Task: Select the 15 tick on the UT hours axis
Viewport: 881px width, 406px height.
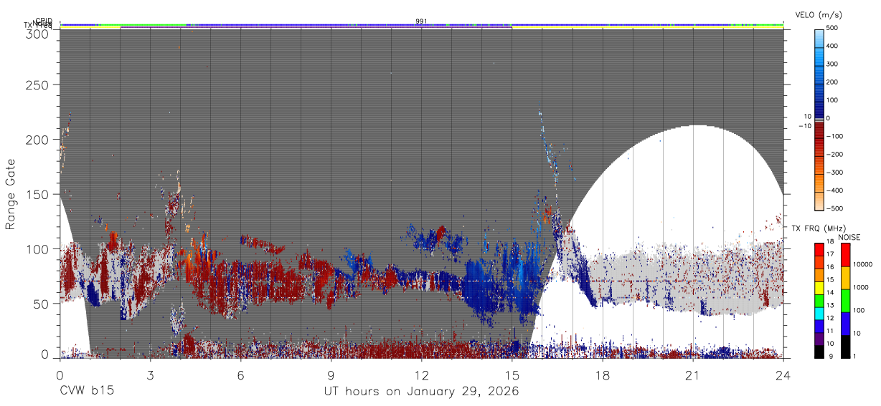Action: 512,374
